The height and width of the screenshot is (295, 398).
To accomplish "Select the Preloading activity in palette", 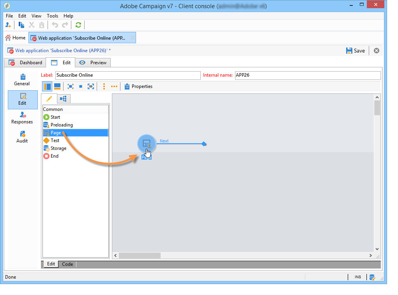I will (75, 125).
